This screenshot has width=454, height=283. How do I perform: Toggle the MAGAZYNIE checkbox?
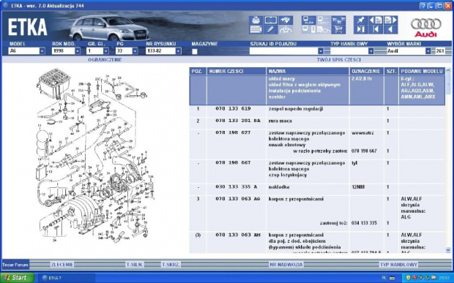click(x=195, y=51)
